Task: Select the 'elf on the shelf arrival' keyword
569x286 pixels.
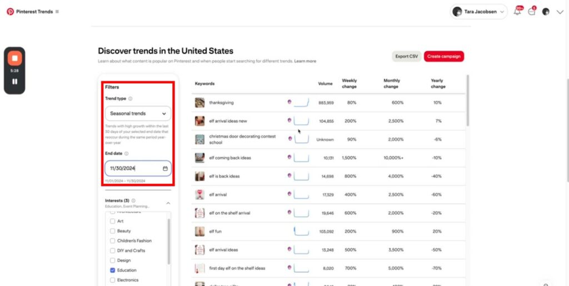Action: 229,213
